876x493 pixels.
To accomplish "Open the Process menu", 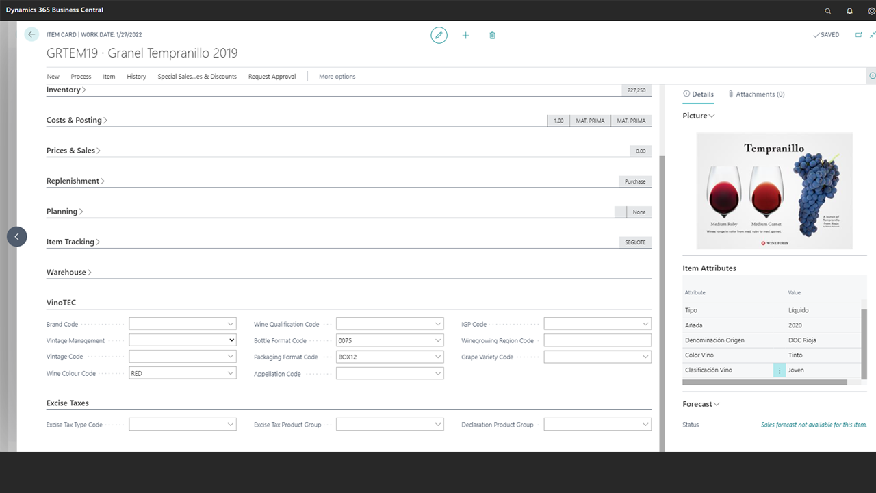I will click(81, 77).
